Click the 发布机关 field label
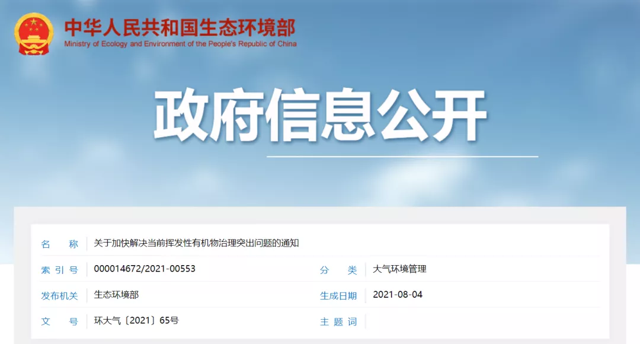This screenshot has width=640, height=344. click(59, 296)
